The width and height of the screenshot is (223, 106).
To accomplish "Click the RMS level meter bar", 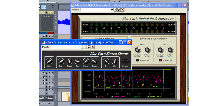I will pos(128,31).
